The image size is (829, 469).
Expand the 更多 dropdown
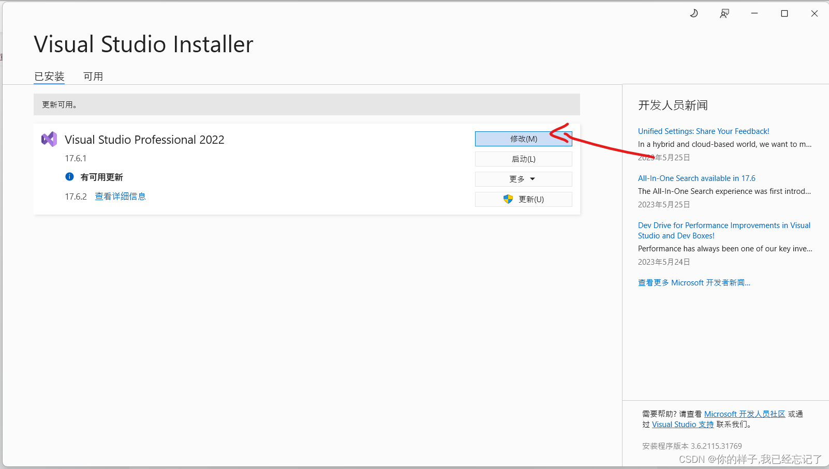[523, 179]
